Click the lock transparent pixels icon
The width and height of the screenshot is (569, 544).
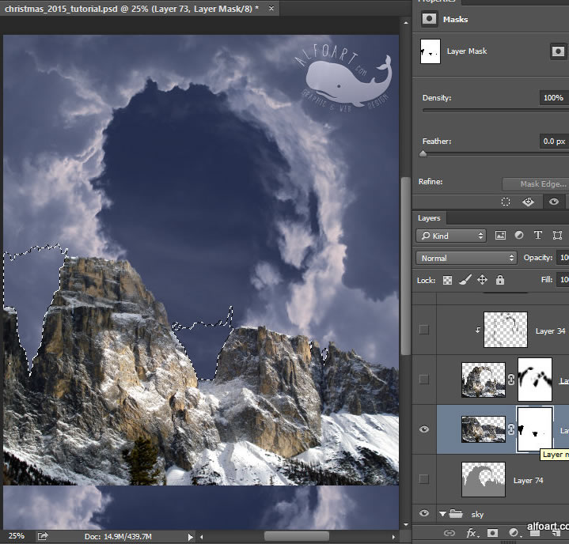447,280
